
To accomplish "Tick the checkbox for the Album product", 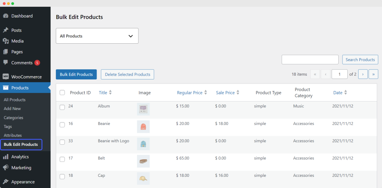I will click(62, 107).
